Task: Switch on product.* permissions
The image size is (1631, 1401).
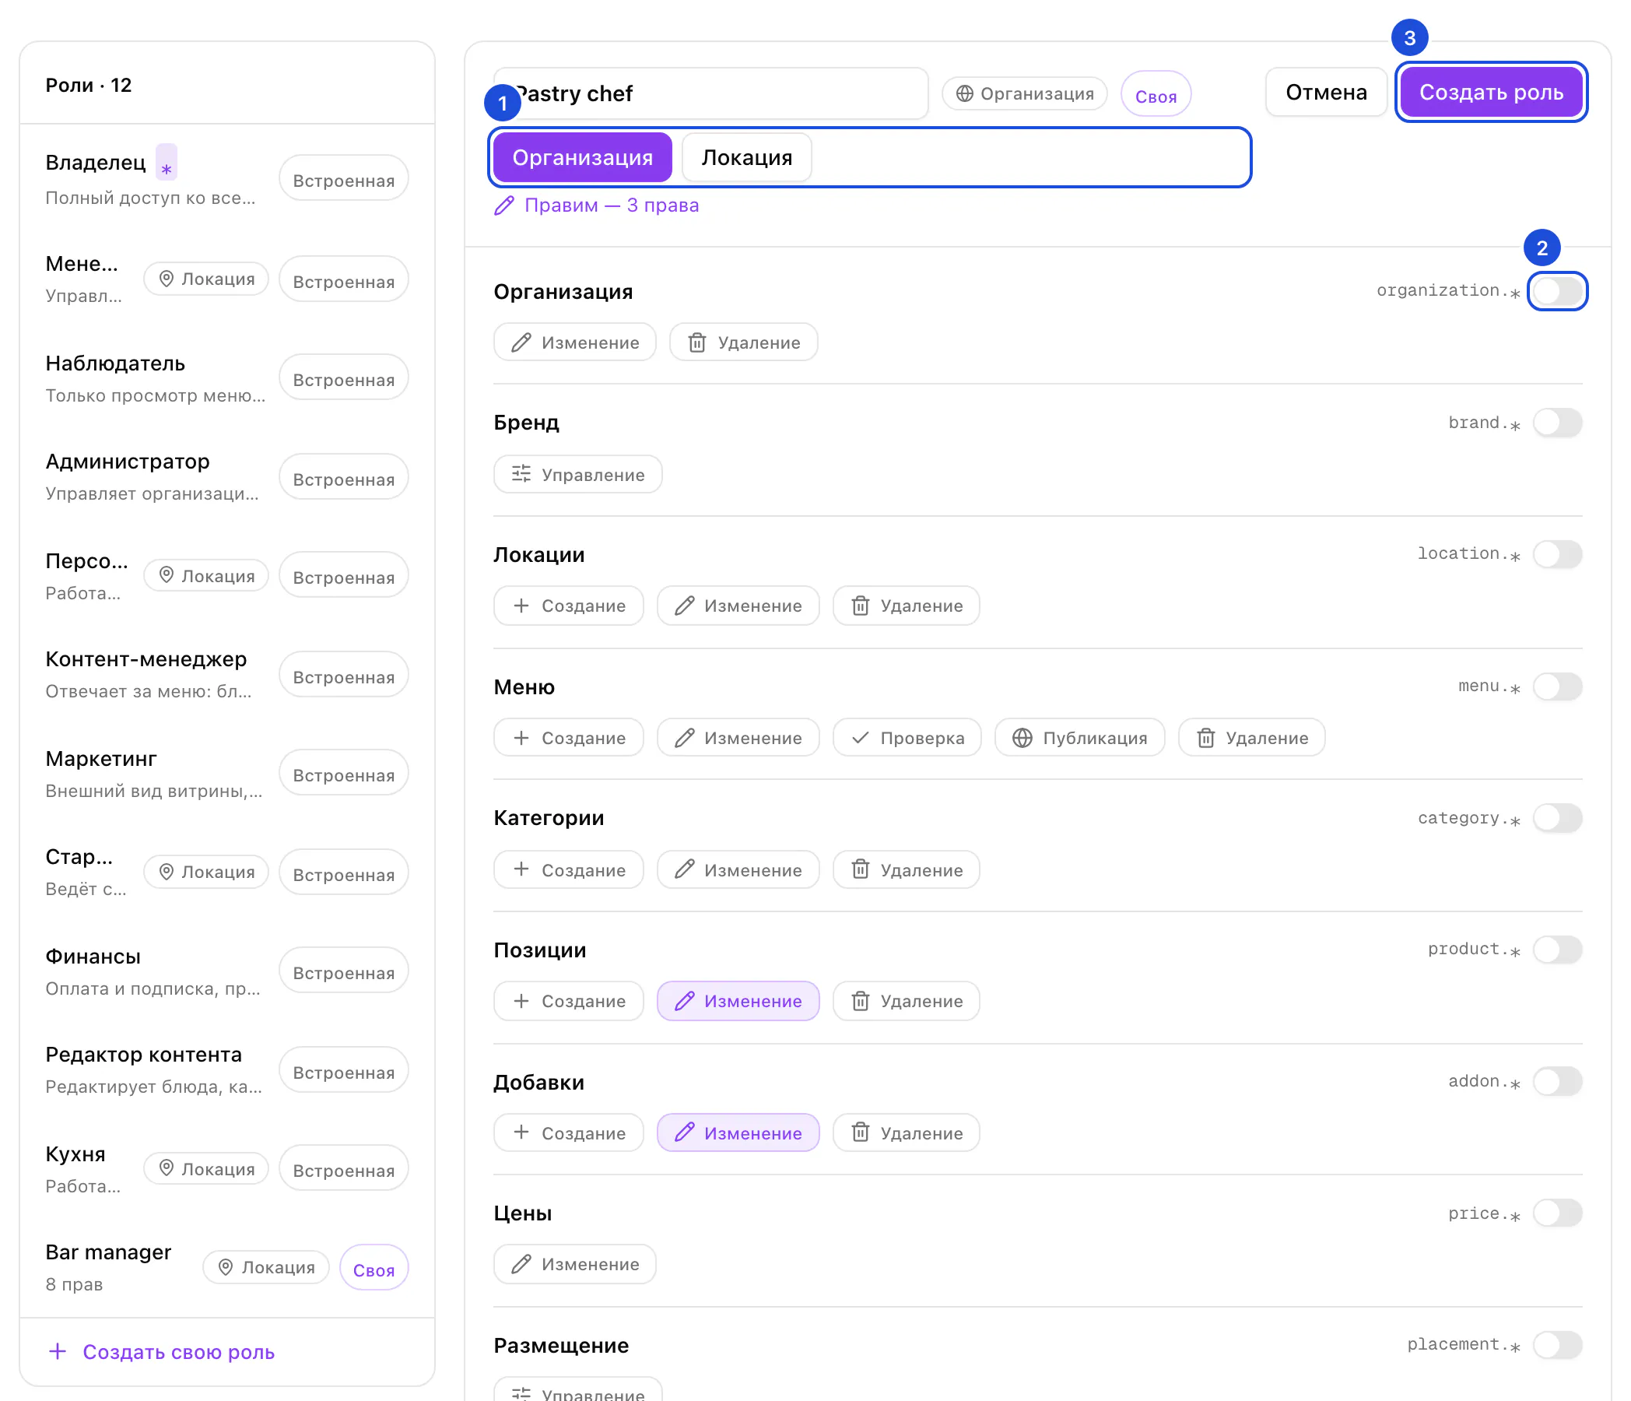Action: 1557,950
